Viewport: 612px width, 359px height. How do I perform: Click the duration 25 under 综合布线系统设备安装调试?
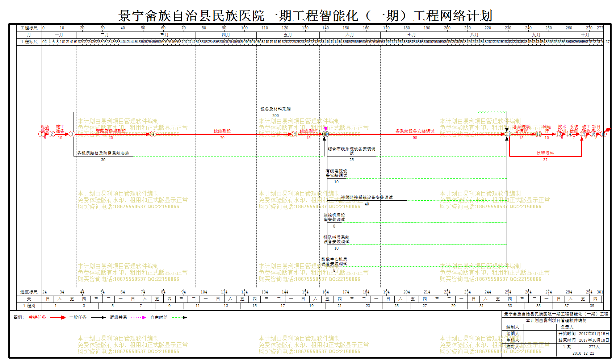click(352, 160)
